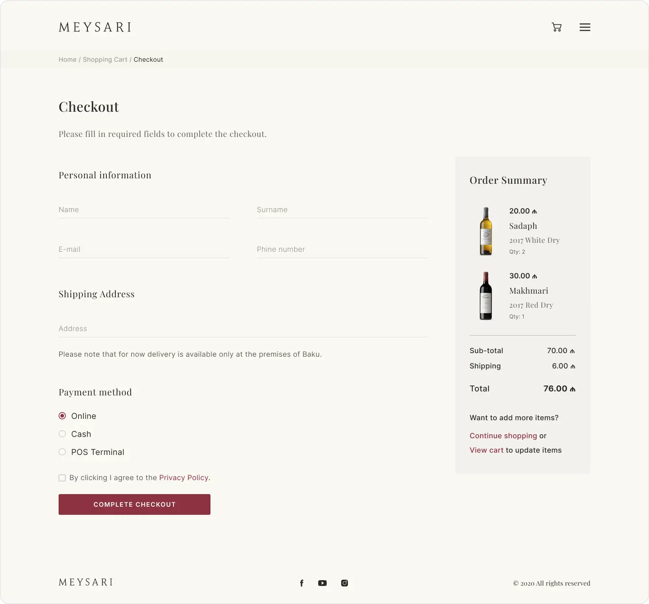Select POS Terminal payment option

pyautogui.click(x=62, y=452)
